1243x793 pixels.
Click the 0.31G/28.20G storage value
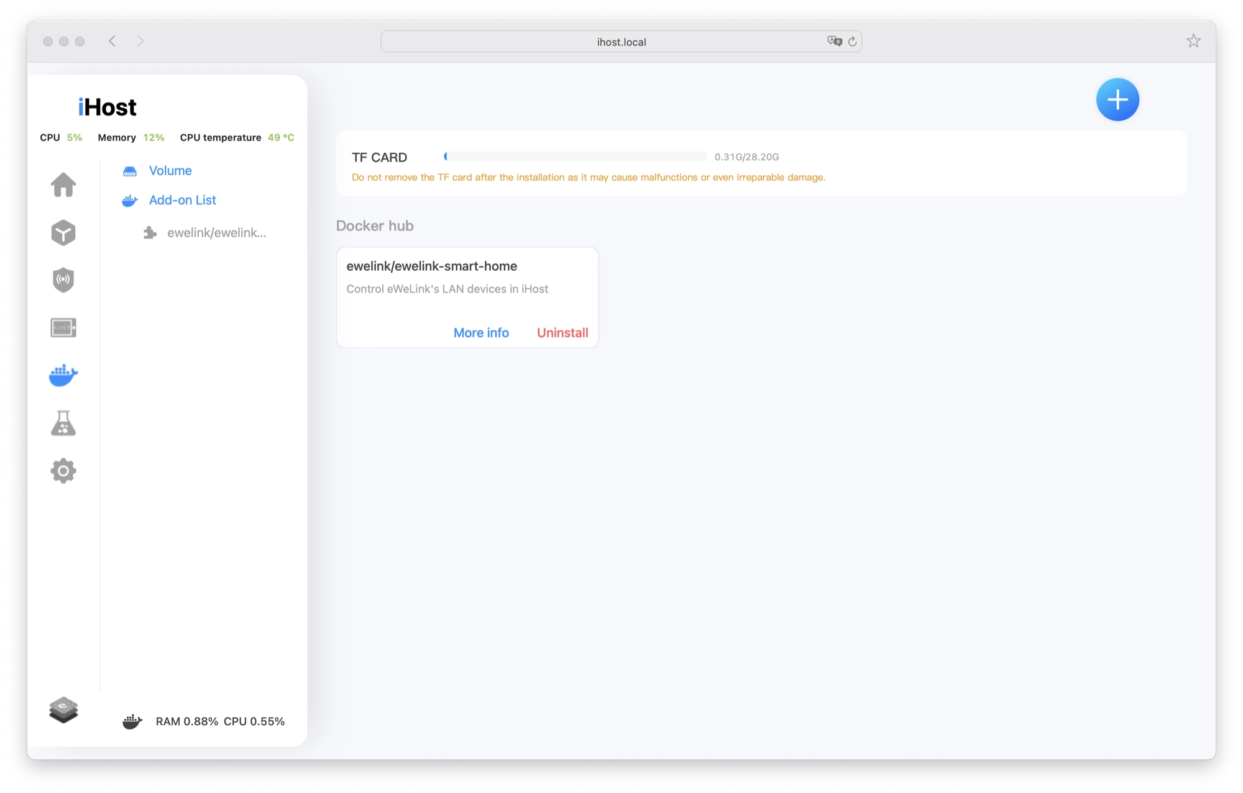click(746, 157)
